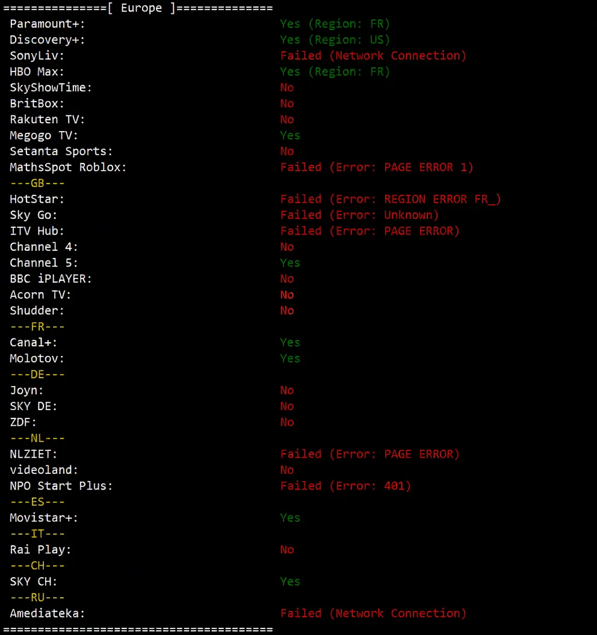Click the NPO Start Plus 401 error
The image size is (597, 635).
pos(345,486)
